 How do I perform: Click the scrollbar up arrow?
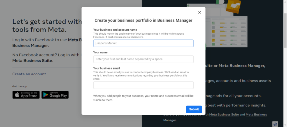[285, 2]
